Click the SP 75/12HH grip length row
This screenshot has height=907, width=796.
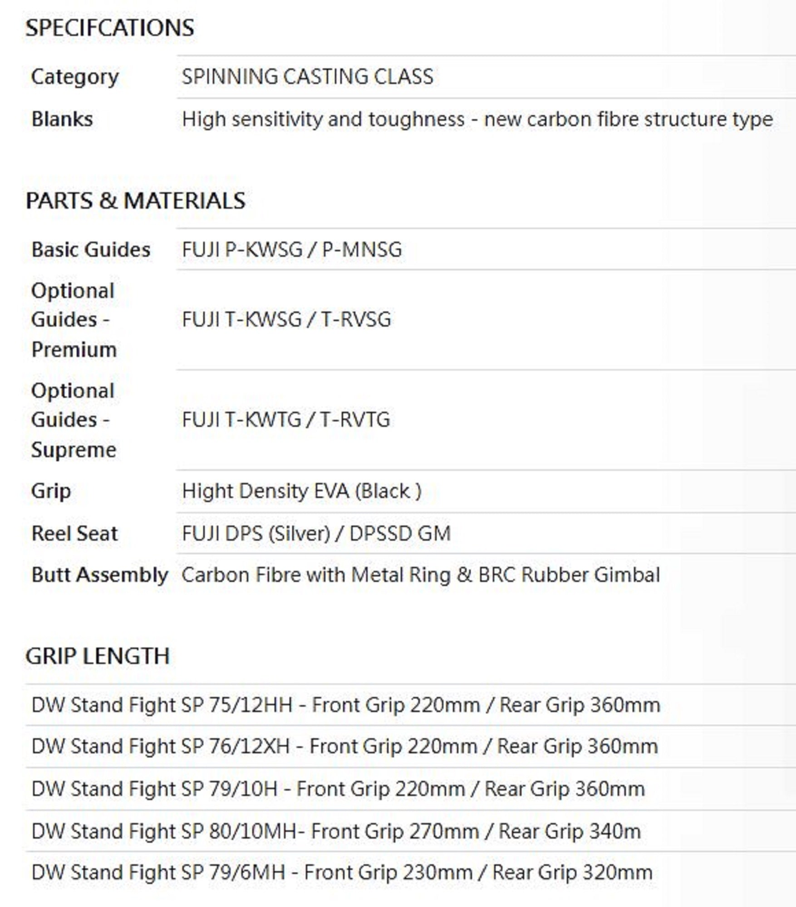[x=345, y=705]
